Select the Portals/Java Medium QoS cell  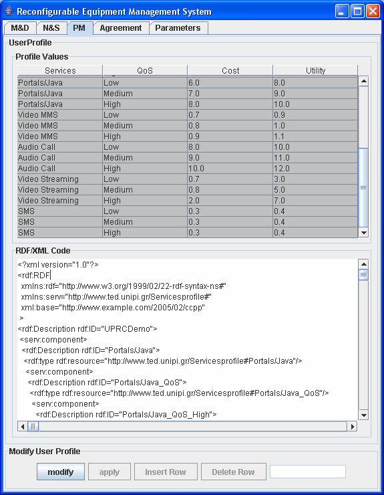(145, 94)
